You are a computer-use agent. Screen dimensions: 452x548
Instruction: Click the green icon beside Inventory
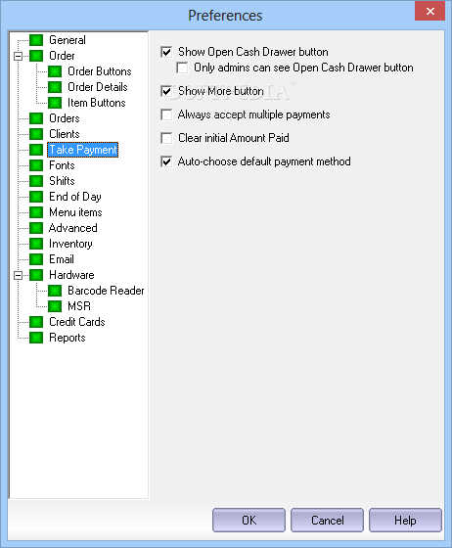pyautogui.click(x=36, y=244)
